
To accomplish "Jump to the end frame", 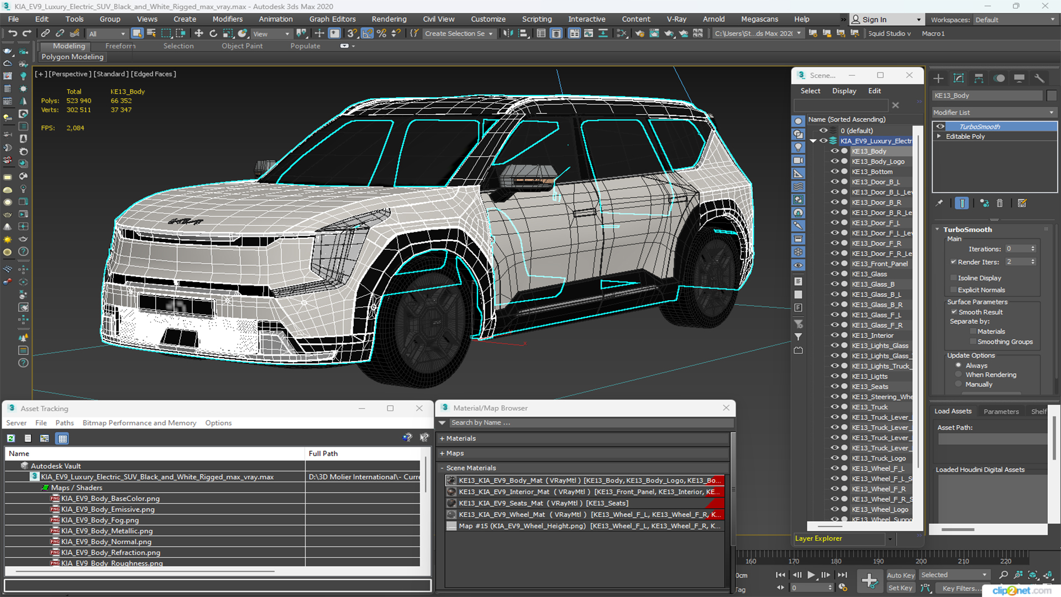I will pos(842,575).
